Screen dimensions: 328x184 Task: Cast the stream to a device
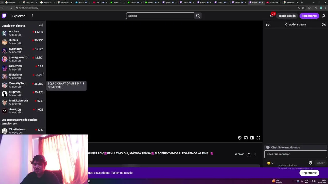(x=246, y=138)
